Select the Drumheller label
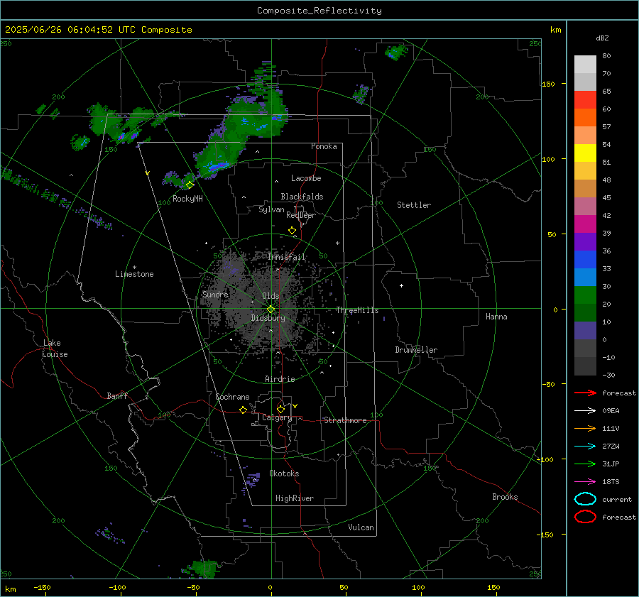This screenshot has width=639, height=597. point(416,350)
